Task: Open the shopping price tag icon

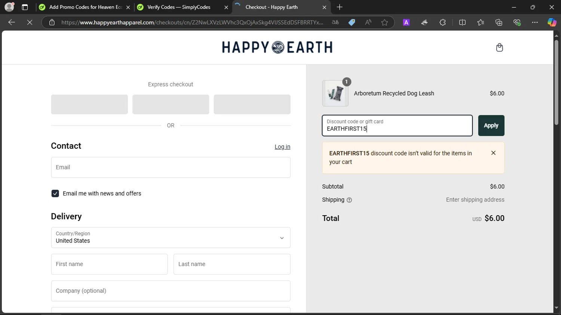Action: 352,22
